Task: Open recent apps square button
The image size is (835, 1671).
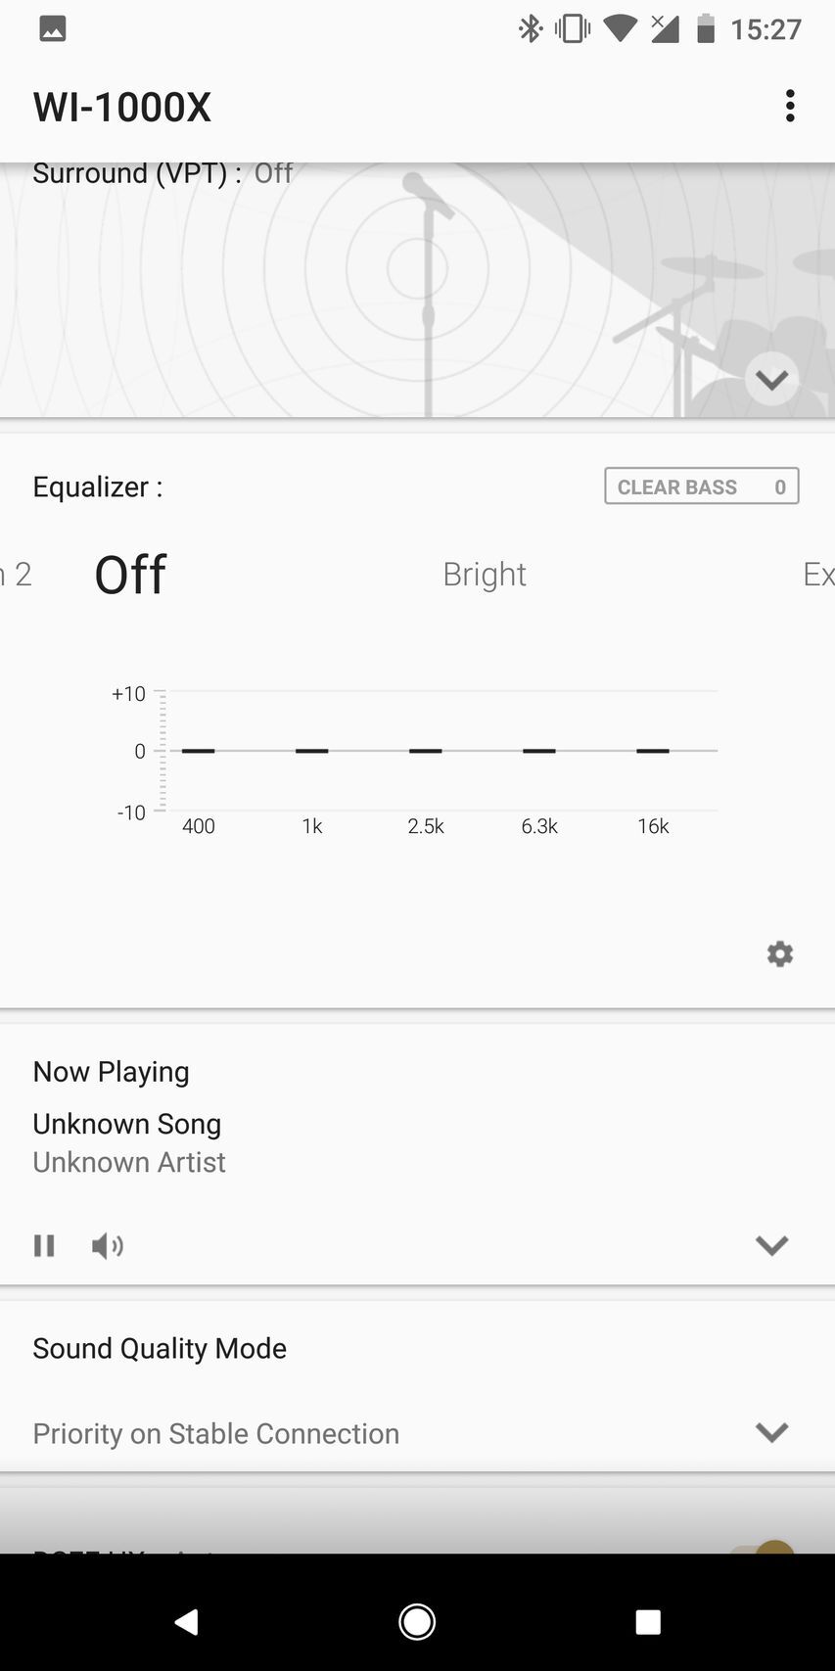Action: tap(647, 1621)
